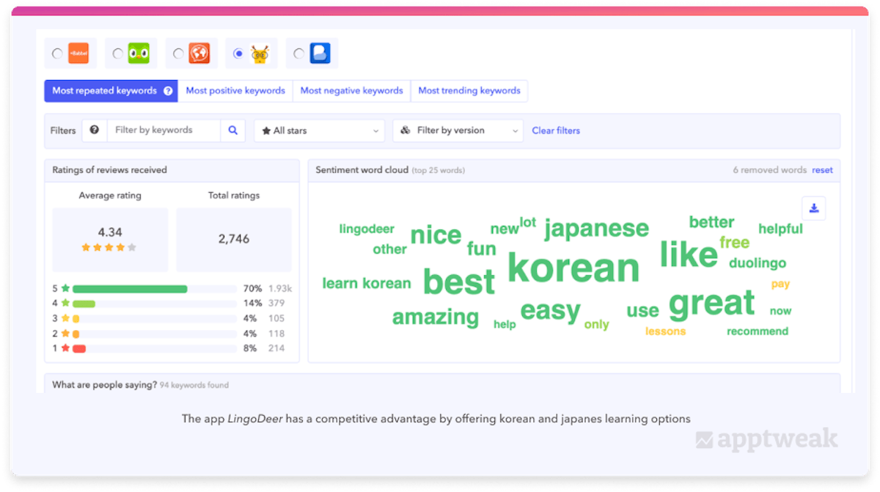Click the 5-star green rating bar
This screenshot has height=492, width=880.
coord(130,289)
